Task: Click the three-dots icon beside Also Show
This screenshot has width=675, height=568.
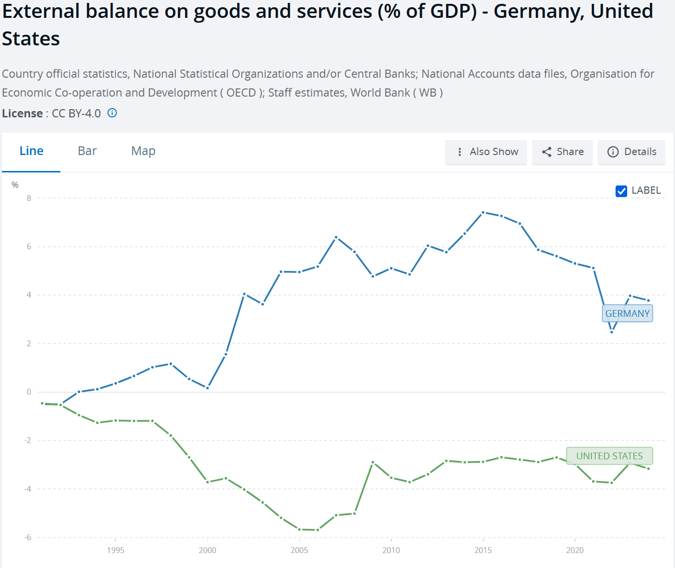Action: 460,152
